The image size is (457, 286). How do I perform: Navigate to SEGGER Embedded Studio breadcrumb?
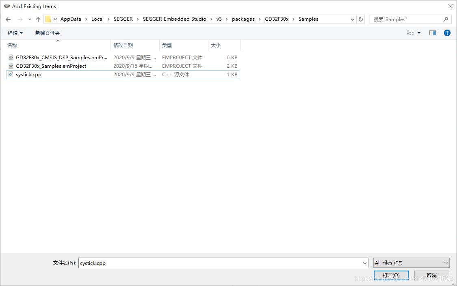[175, 19]
